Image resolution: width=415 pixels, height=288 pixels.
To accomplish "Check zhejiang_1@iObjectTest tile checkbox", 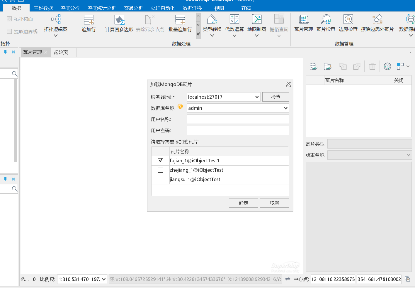I will [160, 170].
